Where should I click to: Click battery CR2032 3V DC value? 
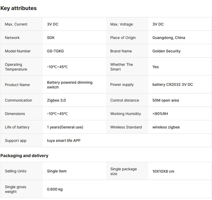click(173, 85)
